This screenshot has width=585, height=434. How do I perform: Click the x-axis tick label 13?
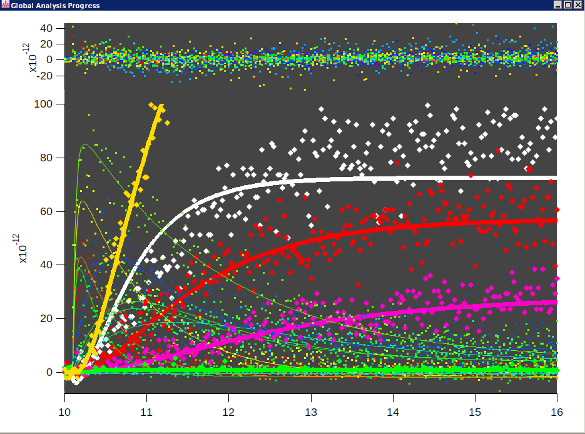311,412
